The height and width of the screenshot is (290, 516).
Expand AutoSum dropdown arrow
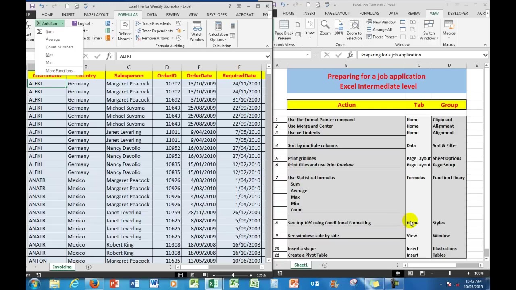point(62,23)
